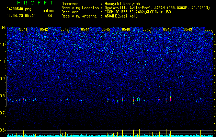Select the ICOM IC-575 receiver text
The width and height of the screenshot is (216, 137).
138,12
